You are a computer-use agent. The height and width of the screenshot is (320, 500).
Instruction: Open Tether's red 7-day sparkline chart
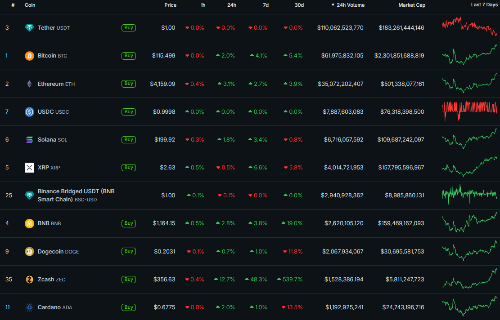click(469, 27)
